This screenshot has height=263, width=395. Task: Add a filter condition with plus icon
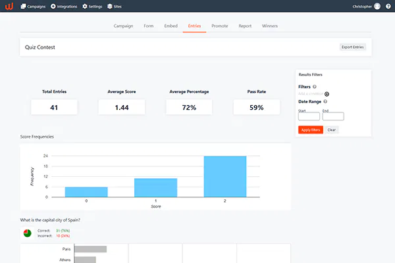pyautogui.click(x=327, y=94)
